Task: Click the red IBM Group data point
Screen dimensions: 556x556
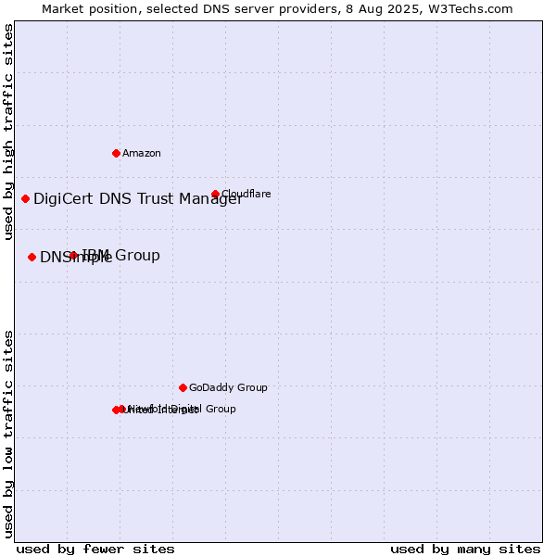Action: [x=73, y=255]
